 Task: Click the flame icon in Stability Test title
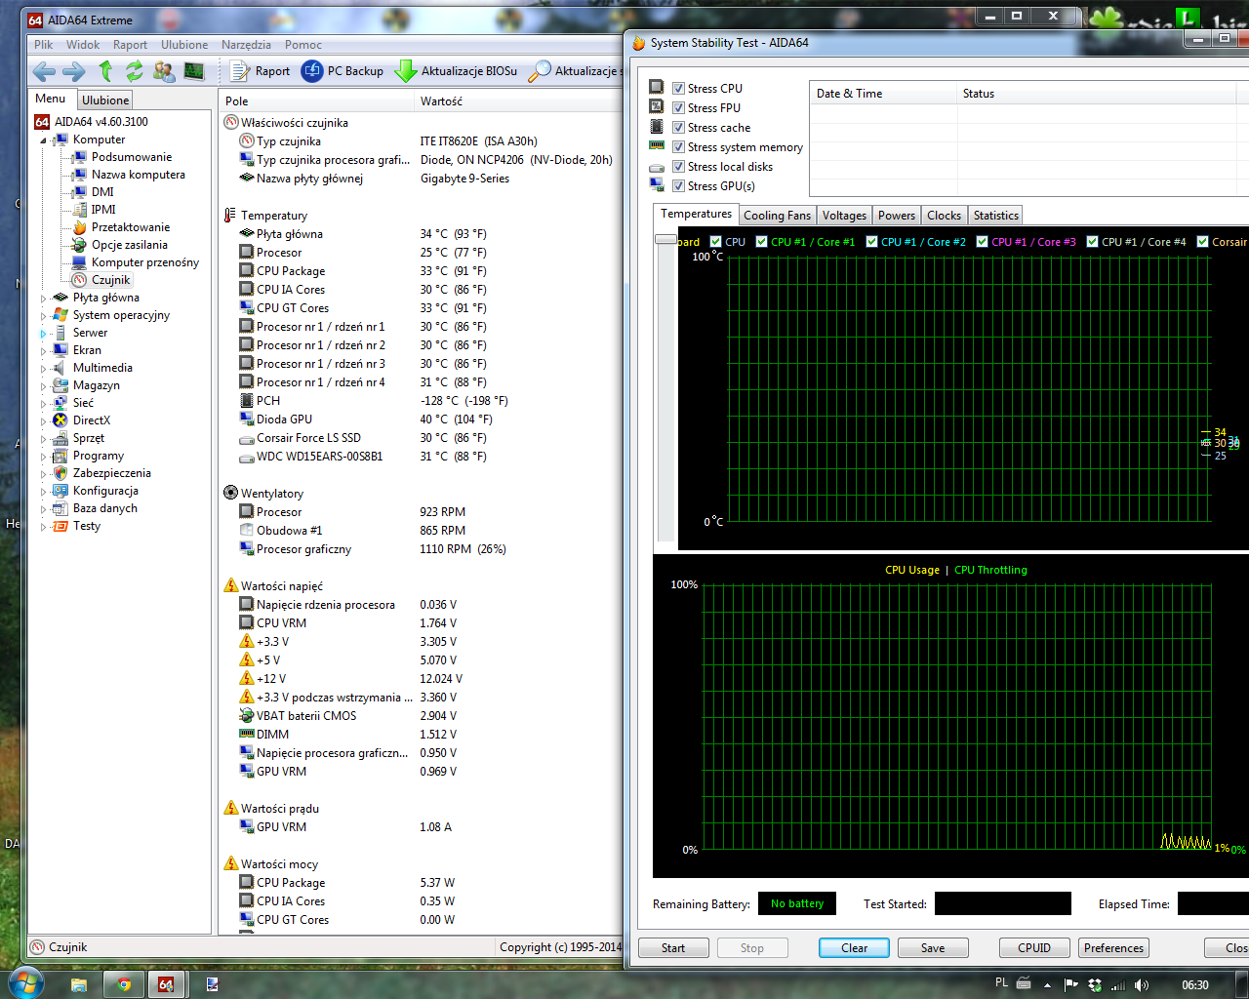(639, 43)
